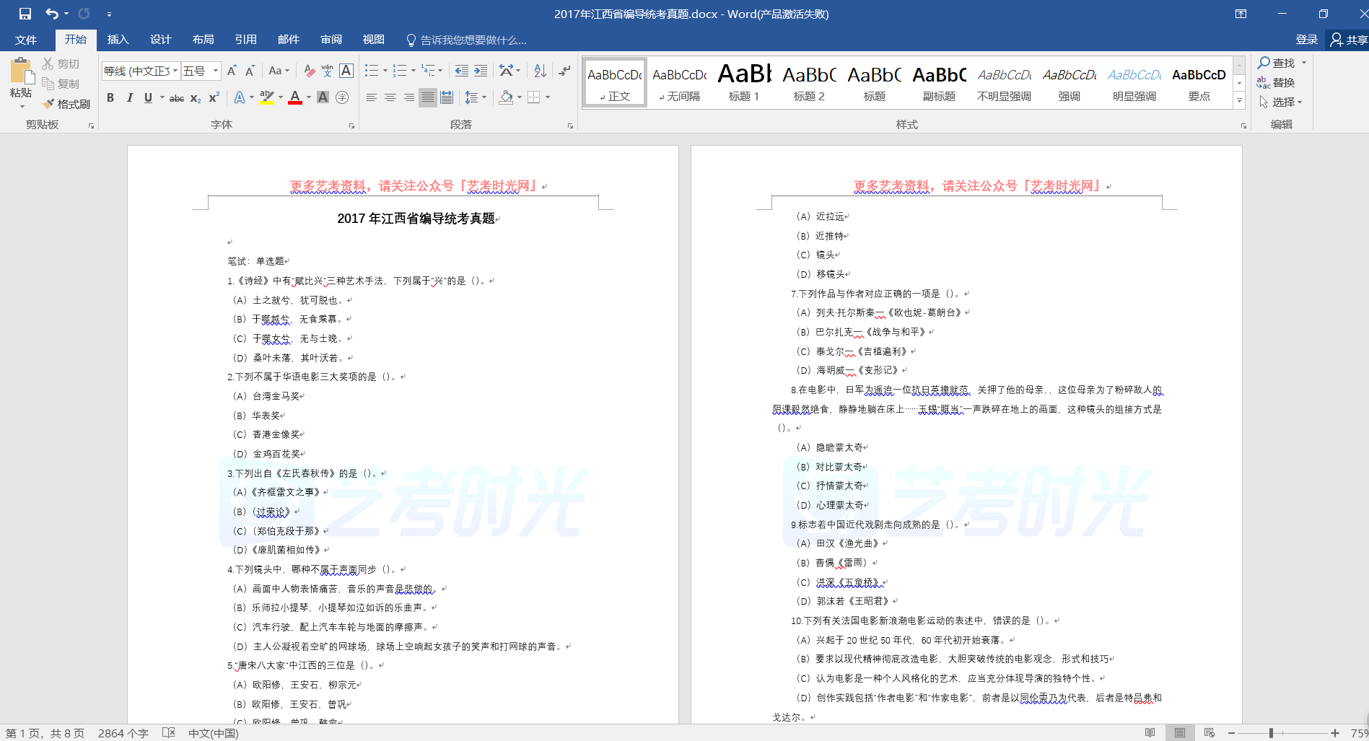This screenshot has width=1369, height=741.
Task: Click the Superscript x² icon
Action: click(214, 97)
